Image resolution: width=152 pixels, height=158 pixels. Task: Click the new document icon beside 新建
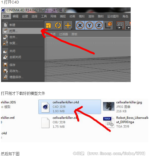click(6, 25)
